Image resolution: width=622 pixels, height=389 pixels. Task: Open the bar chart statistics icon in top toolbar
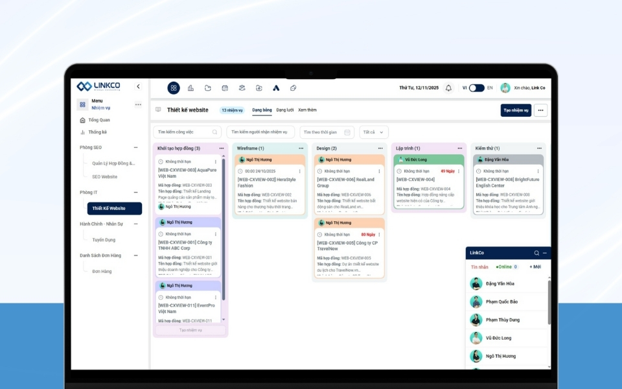[190, 88]
